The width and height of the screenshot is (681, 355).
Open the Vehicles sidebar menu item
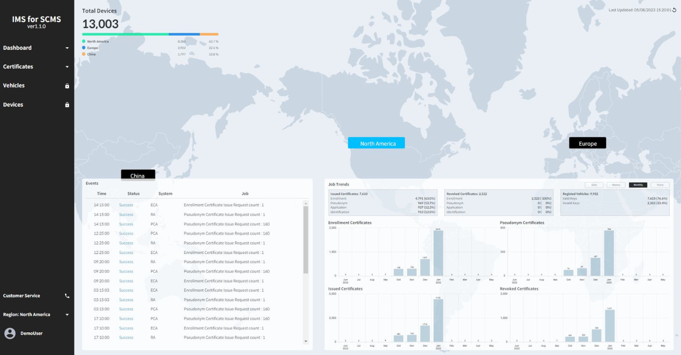14,86
